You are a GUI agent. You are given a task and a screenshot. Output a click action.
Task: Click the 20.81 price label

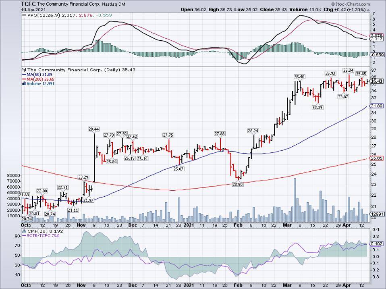[x=35, y=214]
